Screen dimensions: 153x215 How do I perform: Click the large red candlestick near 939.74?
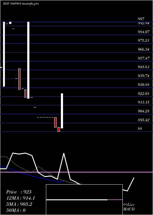pos(19,79)
